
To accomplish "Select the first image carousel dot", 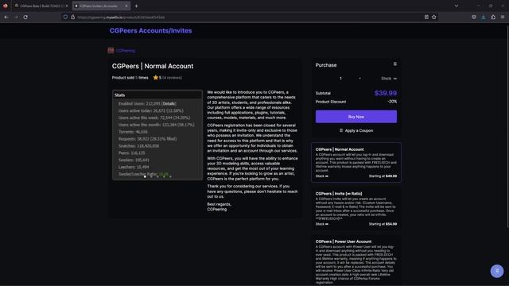I will click(x=145, y=176).
